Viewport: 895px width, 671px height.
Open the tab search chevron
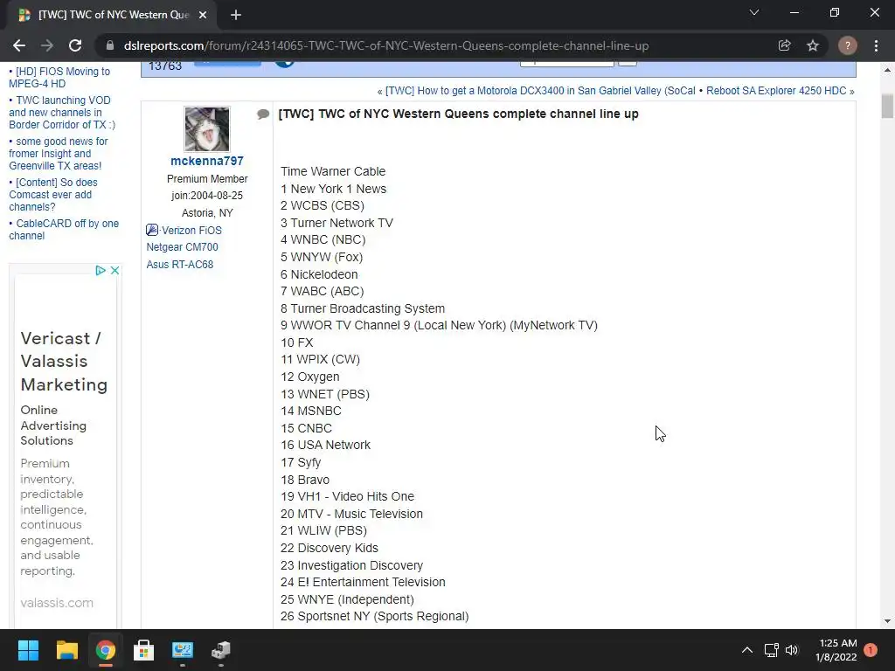(754, 12)
